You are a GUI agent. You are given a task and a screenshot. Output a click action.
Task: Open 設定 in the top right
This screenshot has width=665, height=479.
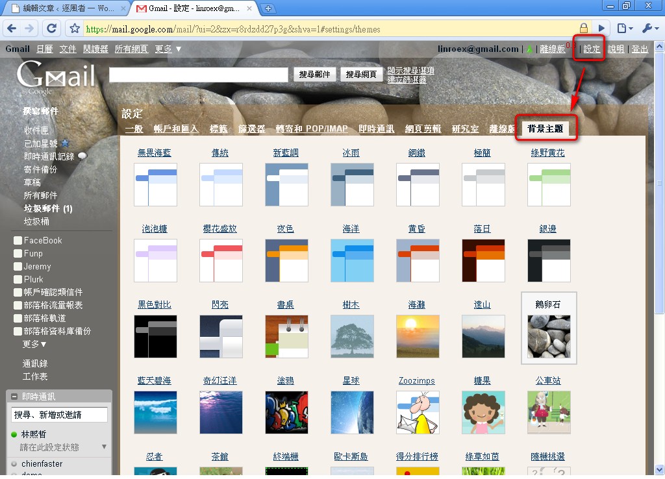point(591,49)
